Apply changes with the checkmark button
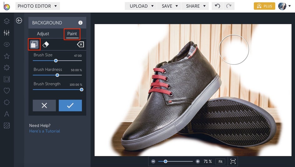The image size is (295, 167). coord(70,106)
